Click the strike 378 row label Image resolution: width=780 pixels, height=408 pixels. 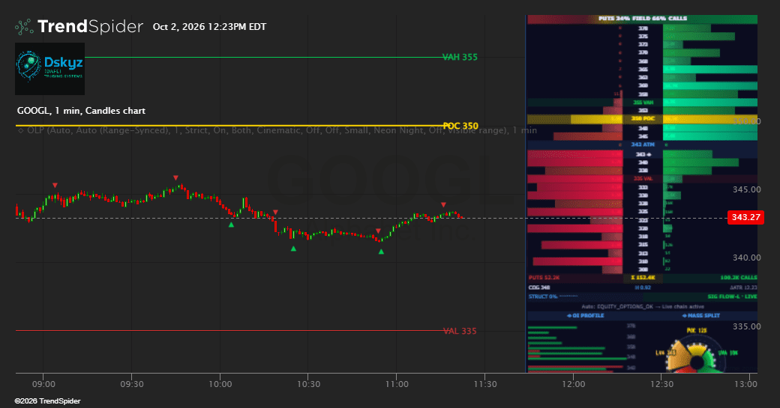(643, 28)
